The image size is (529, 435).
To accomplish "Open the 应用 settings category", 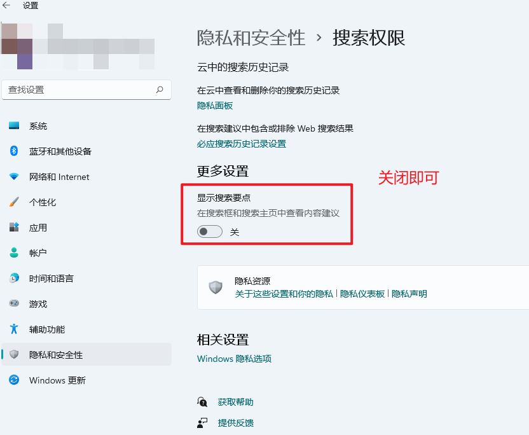I will (x=38, y=228).
